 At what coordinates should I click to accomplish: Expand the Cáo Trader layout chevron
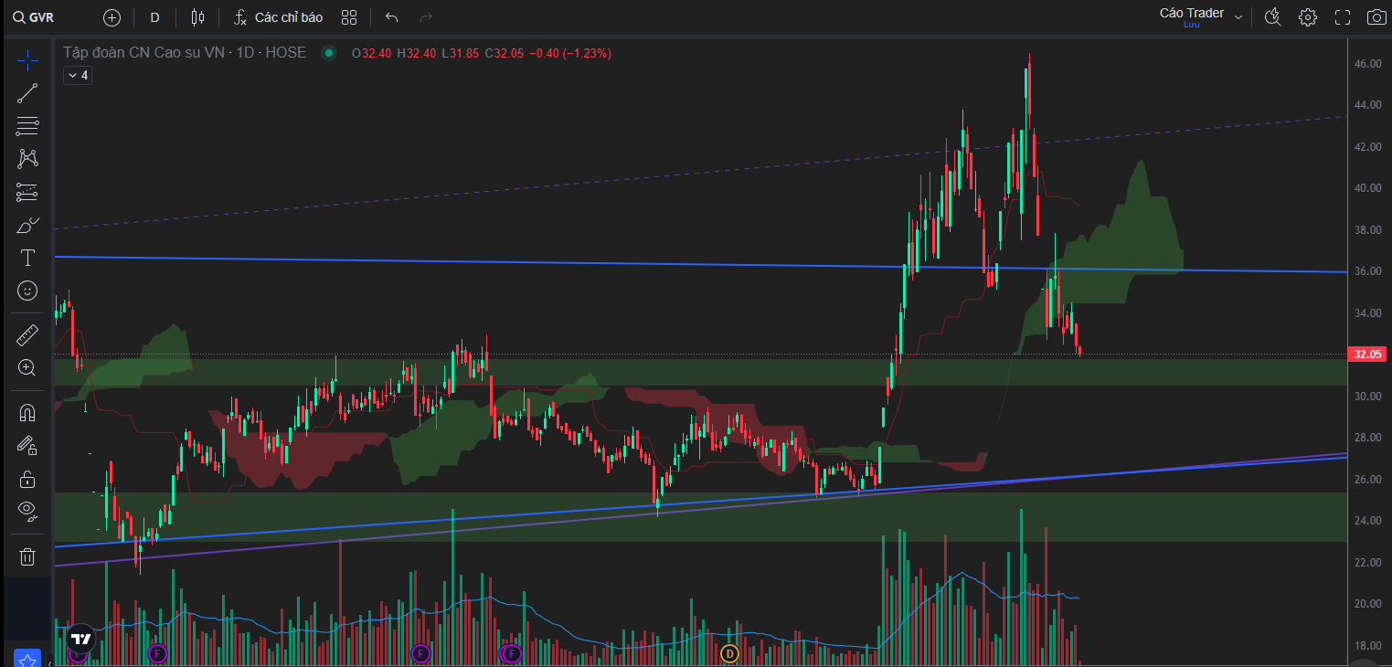[x=1238, y=17]
